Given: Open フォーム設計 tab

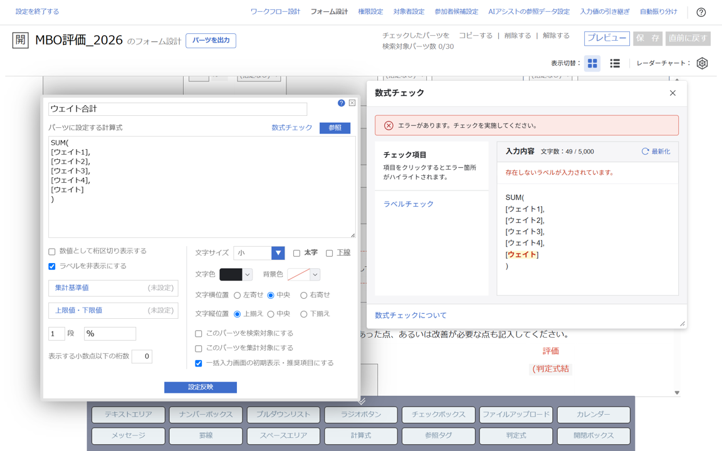Looking at the screenshot, I should coord(329,11).
